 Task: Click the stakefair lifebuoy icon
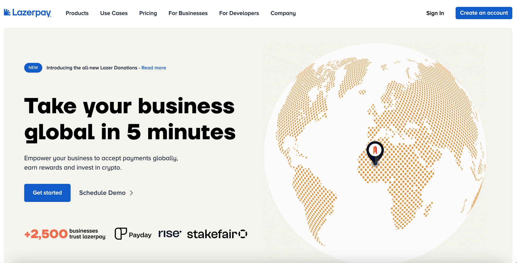(242, 234)
